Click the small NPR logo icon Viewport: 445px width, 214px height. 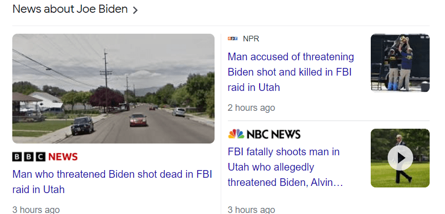click(x=232, y=38)
